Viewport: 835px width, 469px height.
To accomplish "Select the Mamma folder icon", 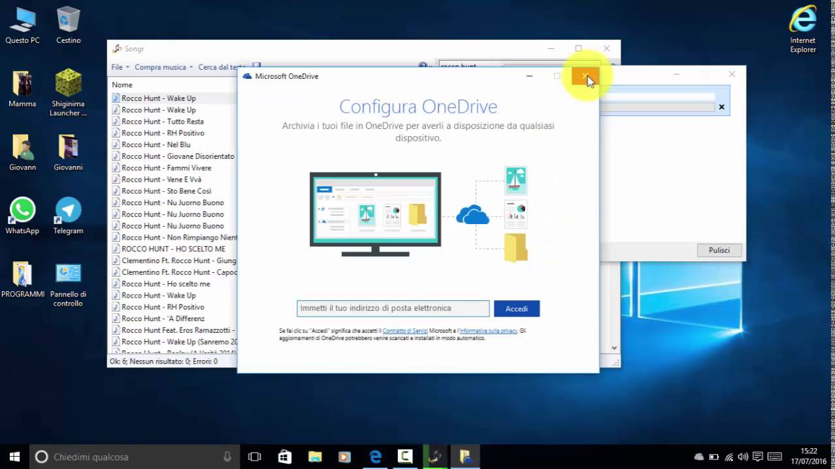I will coord(22,89).
